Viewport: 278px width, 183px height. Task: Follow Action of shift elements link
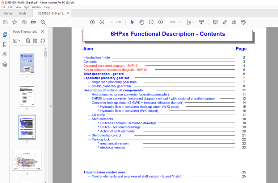click(117, 131)
